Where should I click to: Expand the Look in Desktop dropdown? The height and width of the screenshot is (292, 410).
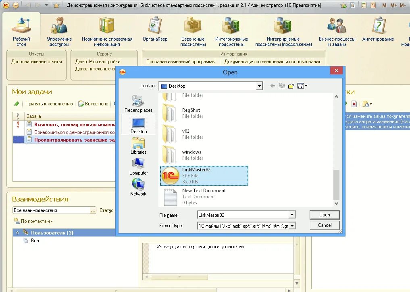(x=259, y=86)
